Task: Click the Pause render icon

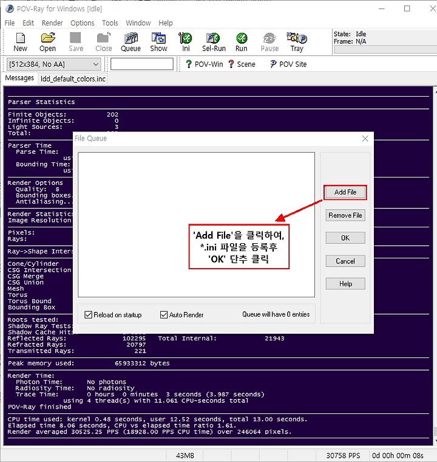Action: (269, 42)
